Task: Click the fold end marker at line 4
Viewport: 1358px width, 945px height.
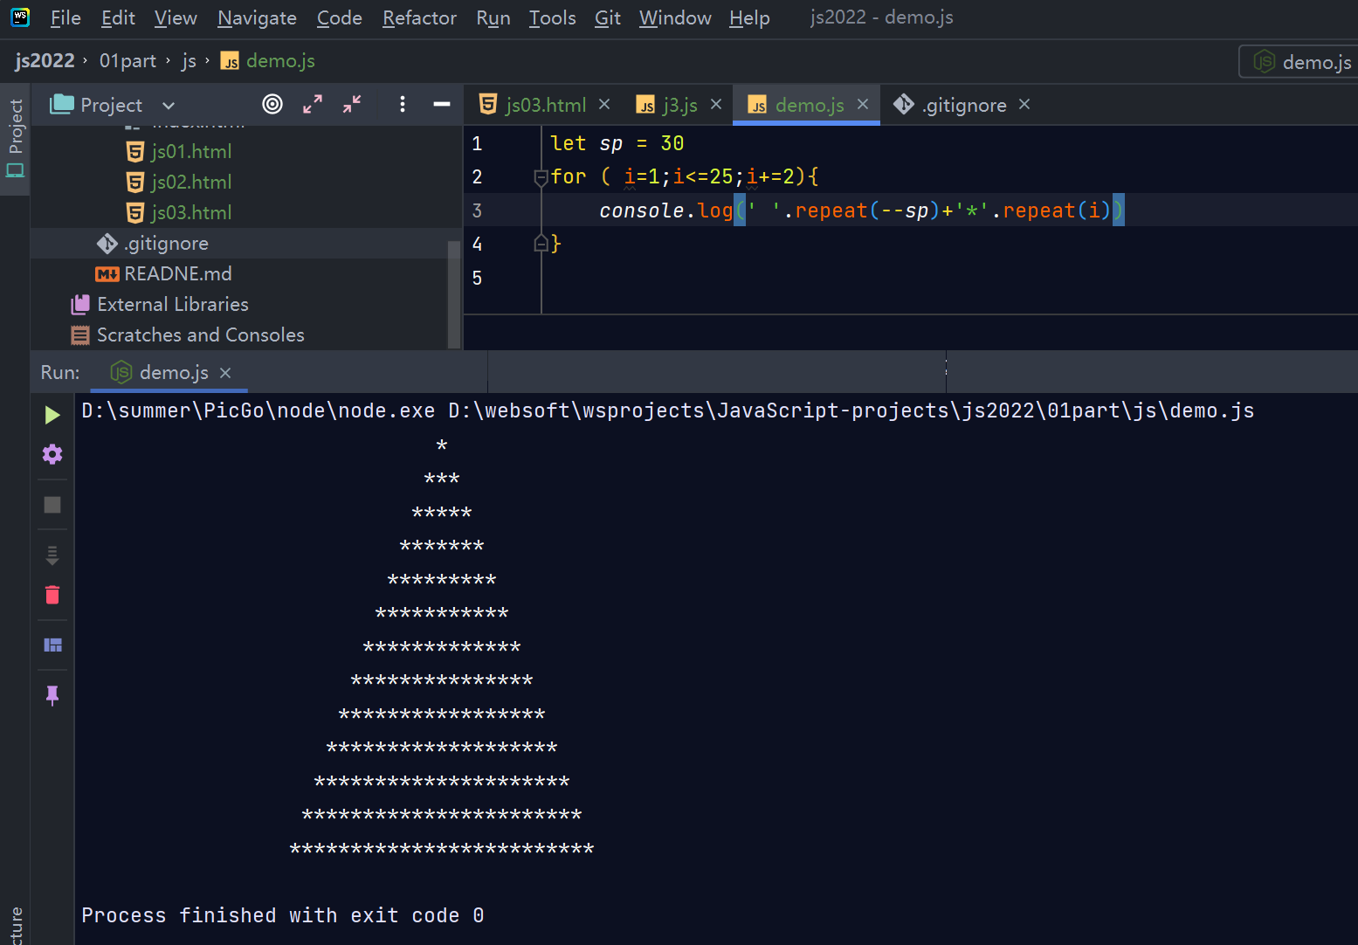Action: 541,244
